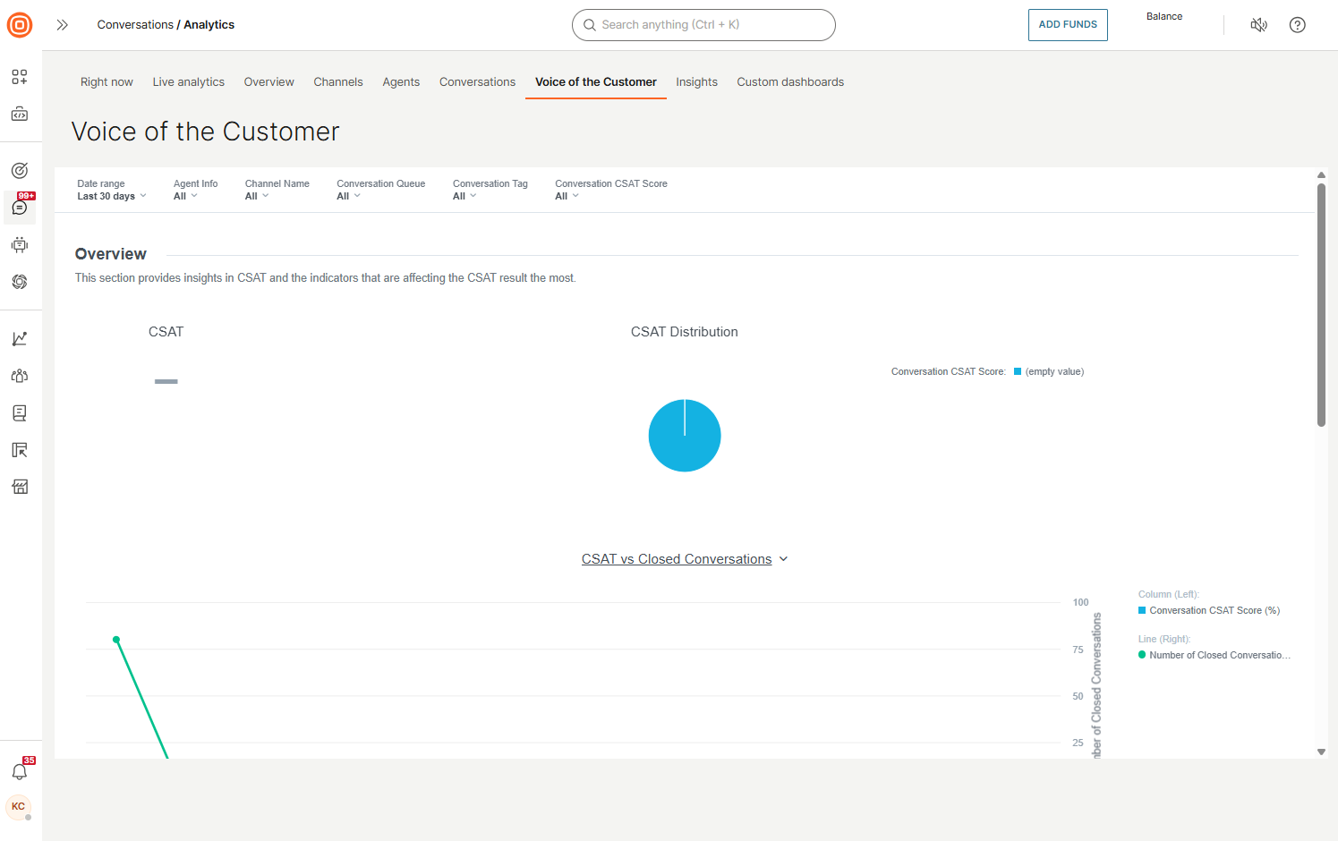
Task: Open the People audience icon in sidebar
Action: point(19,376)
